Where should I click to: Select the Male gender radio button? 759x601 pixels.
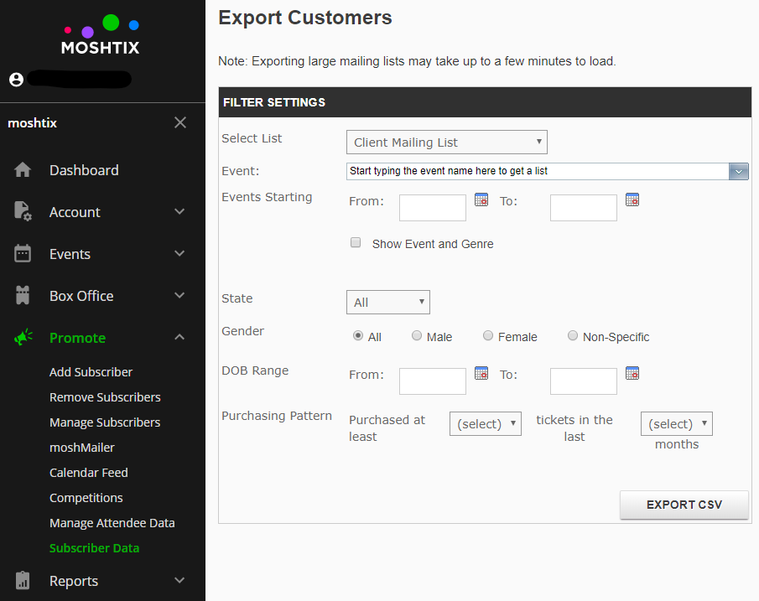point(417,335)
